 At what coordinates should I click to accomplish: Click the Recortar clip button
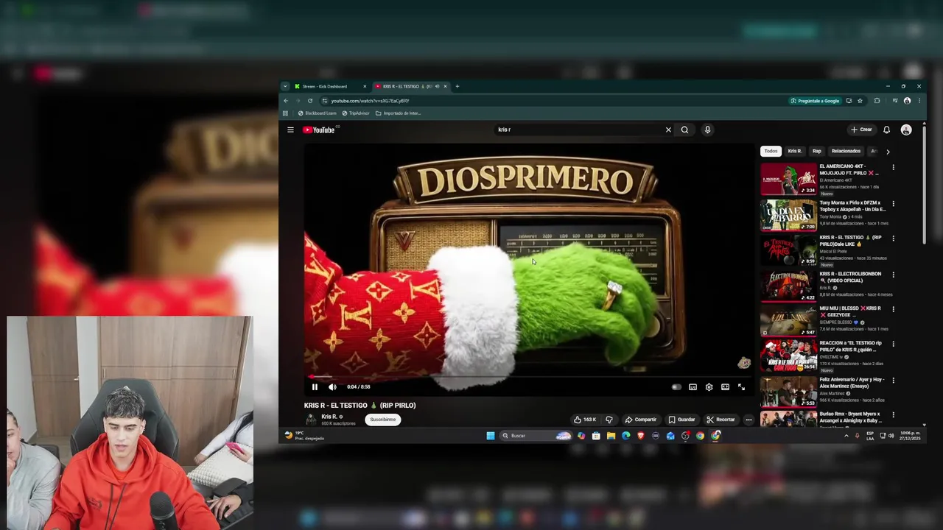click(x=721, y=420)
